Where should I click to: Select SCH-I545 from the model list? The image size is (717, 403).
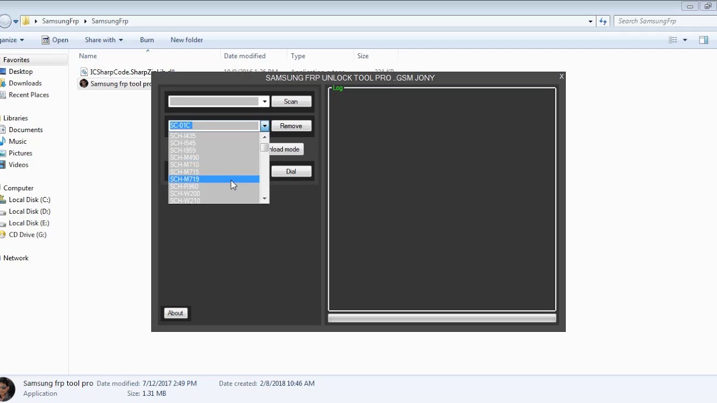[x=214, y=143]
